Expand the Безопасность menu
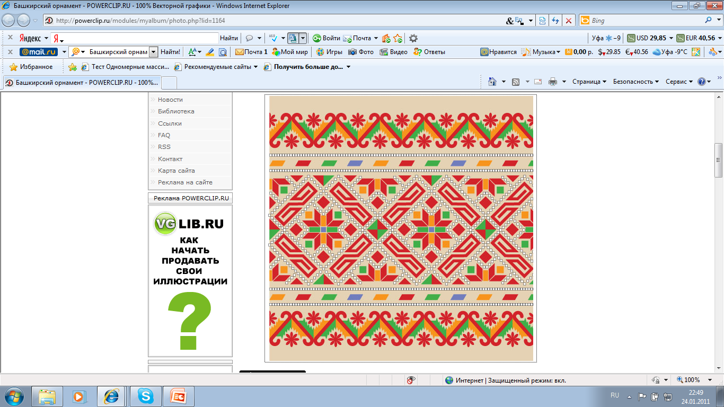 (635, 82)
